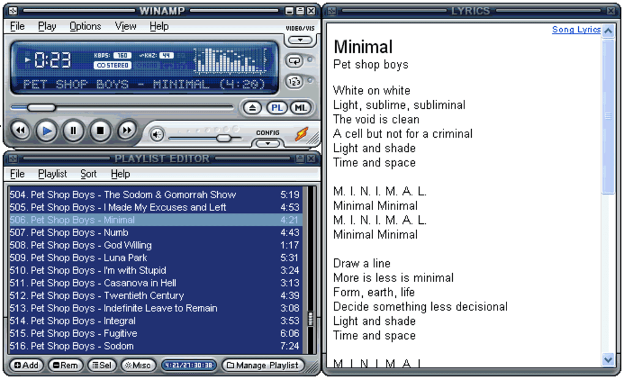The width and height of the screenshot is (624, 380).
Task: Toggle the PL playlist editor button
Action: [277, 108]
